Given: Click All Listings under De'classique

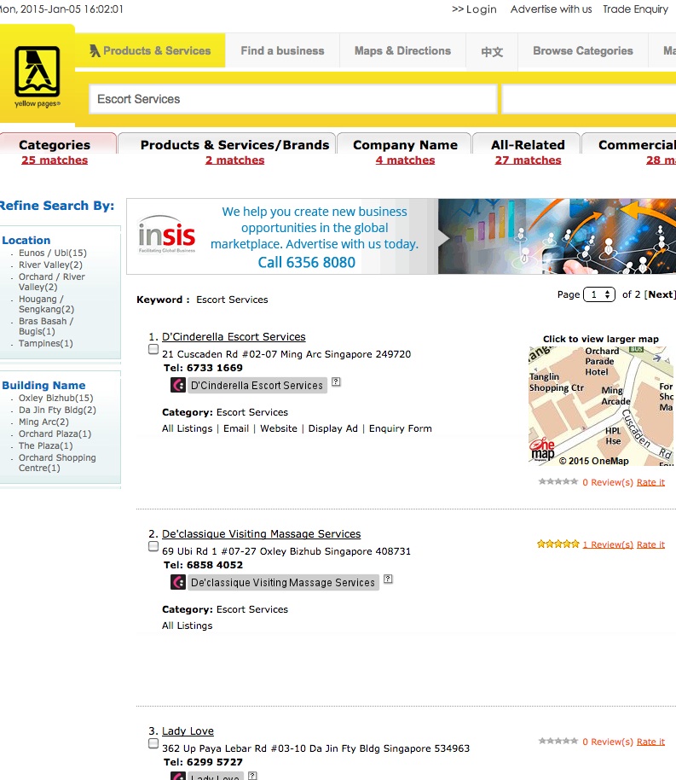Looking at the screenshot, I should (187, 626).
